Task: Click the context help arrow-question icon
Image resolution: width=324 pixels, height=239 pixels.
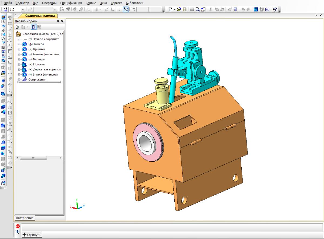Action: pyautogui.click(x=275, y=10)
